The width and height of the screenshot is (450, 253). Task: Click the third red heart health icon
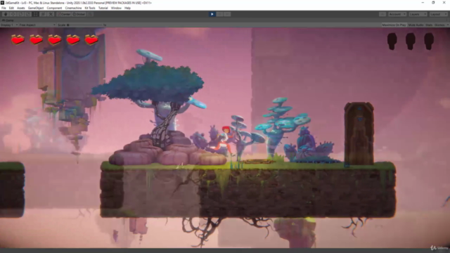(55, 39)
